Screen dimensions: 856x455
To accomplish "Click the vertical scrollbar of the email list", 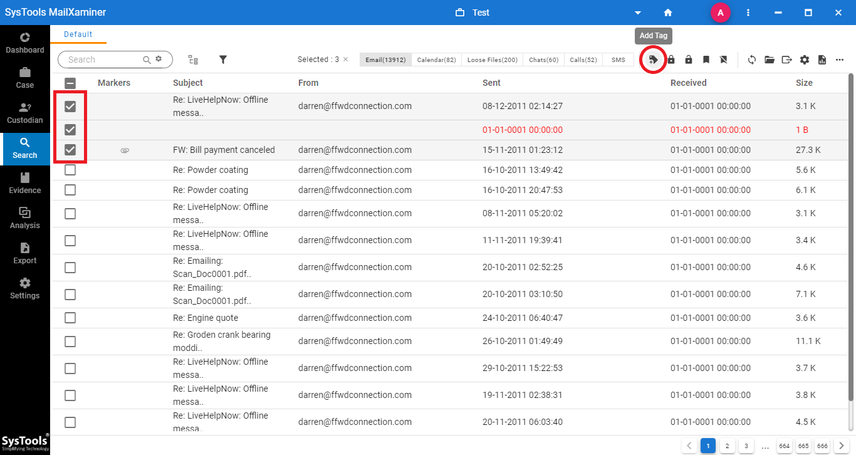I will tap(851, 238).
